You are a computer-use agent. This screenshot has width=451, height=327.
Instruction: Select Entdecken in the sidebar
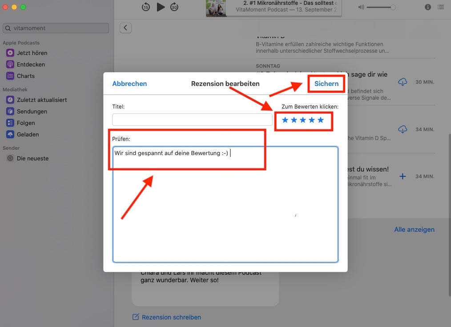[31, 64]
